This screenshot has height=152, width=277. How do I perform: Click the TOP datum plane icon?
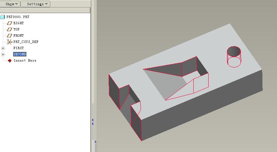click(9, 29)
